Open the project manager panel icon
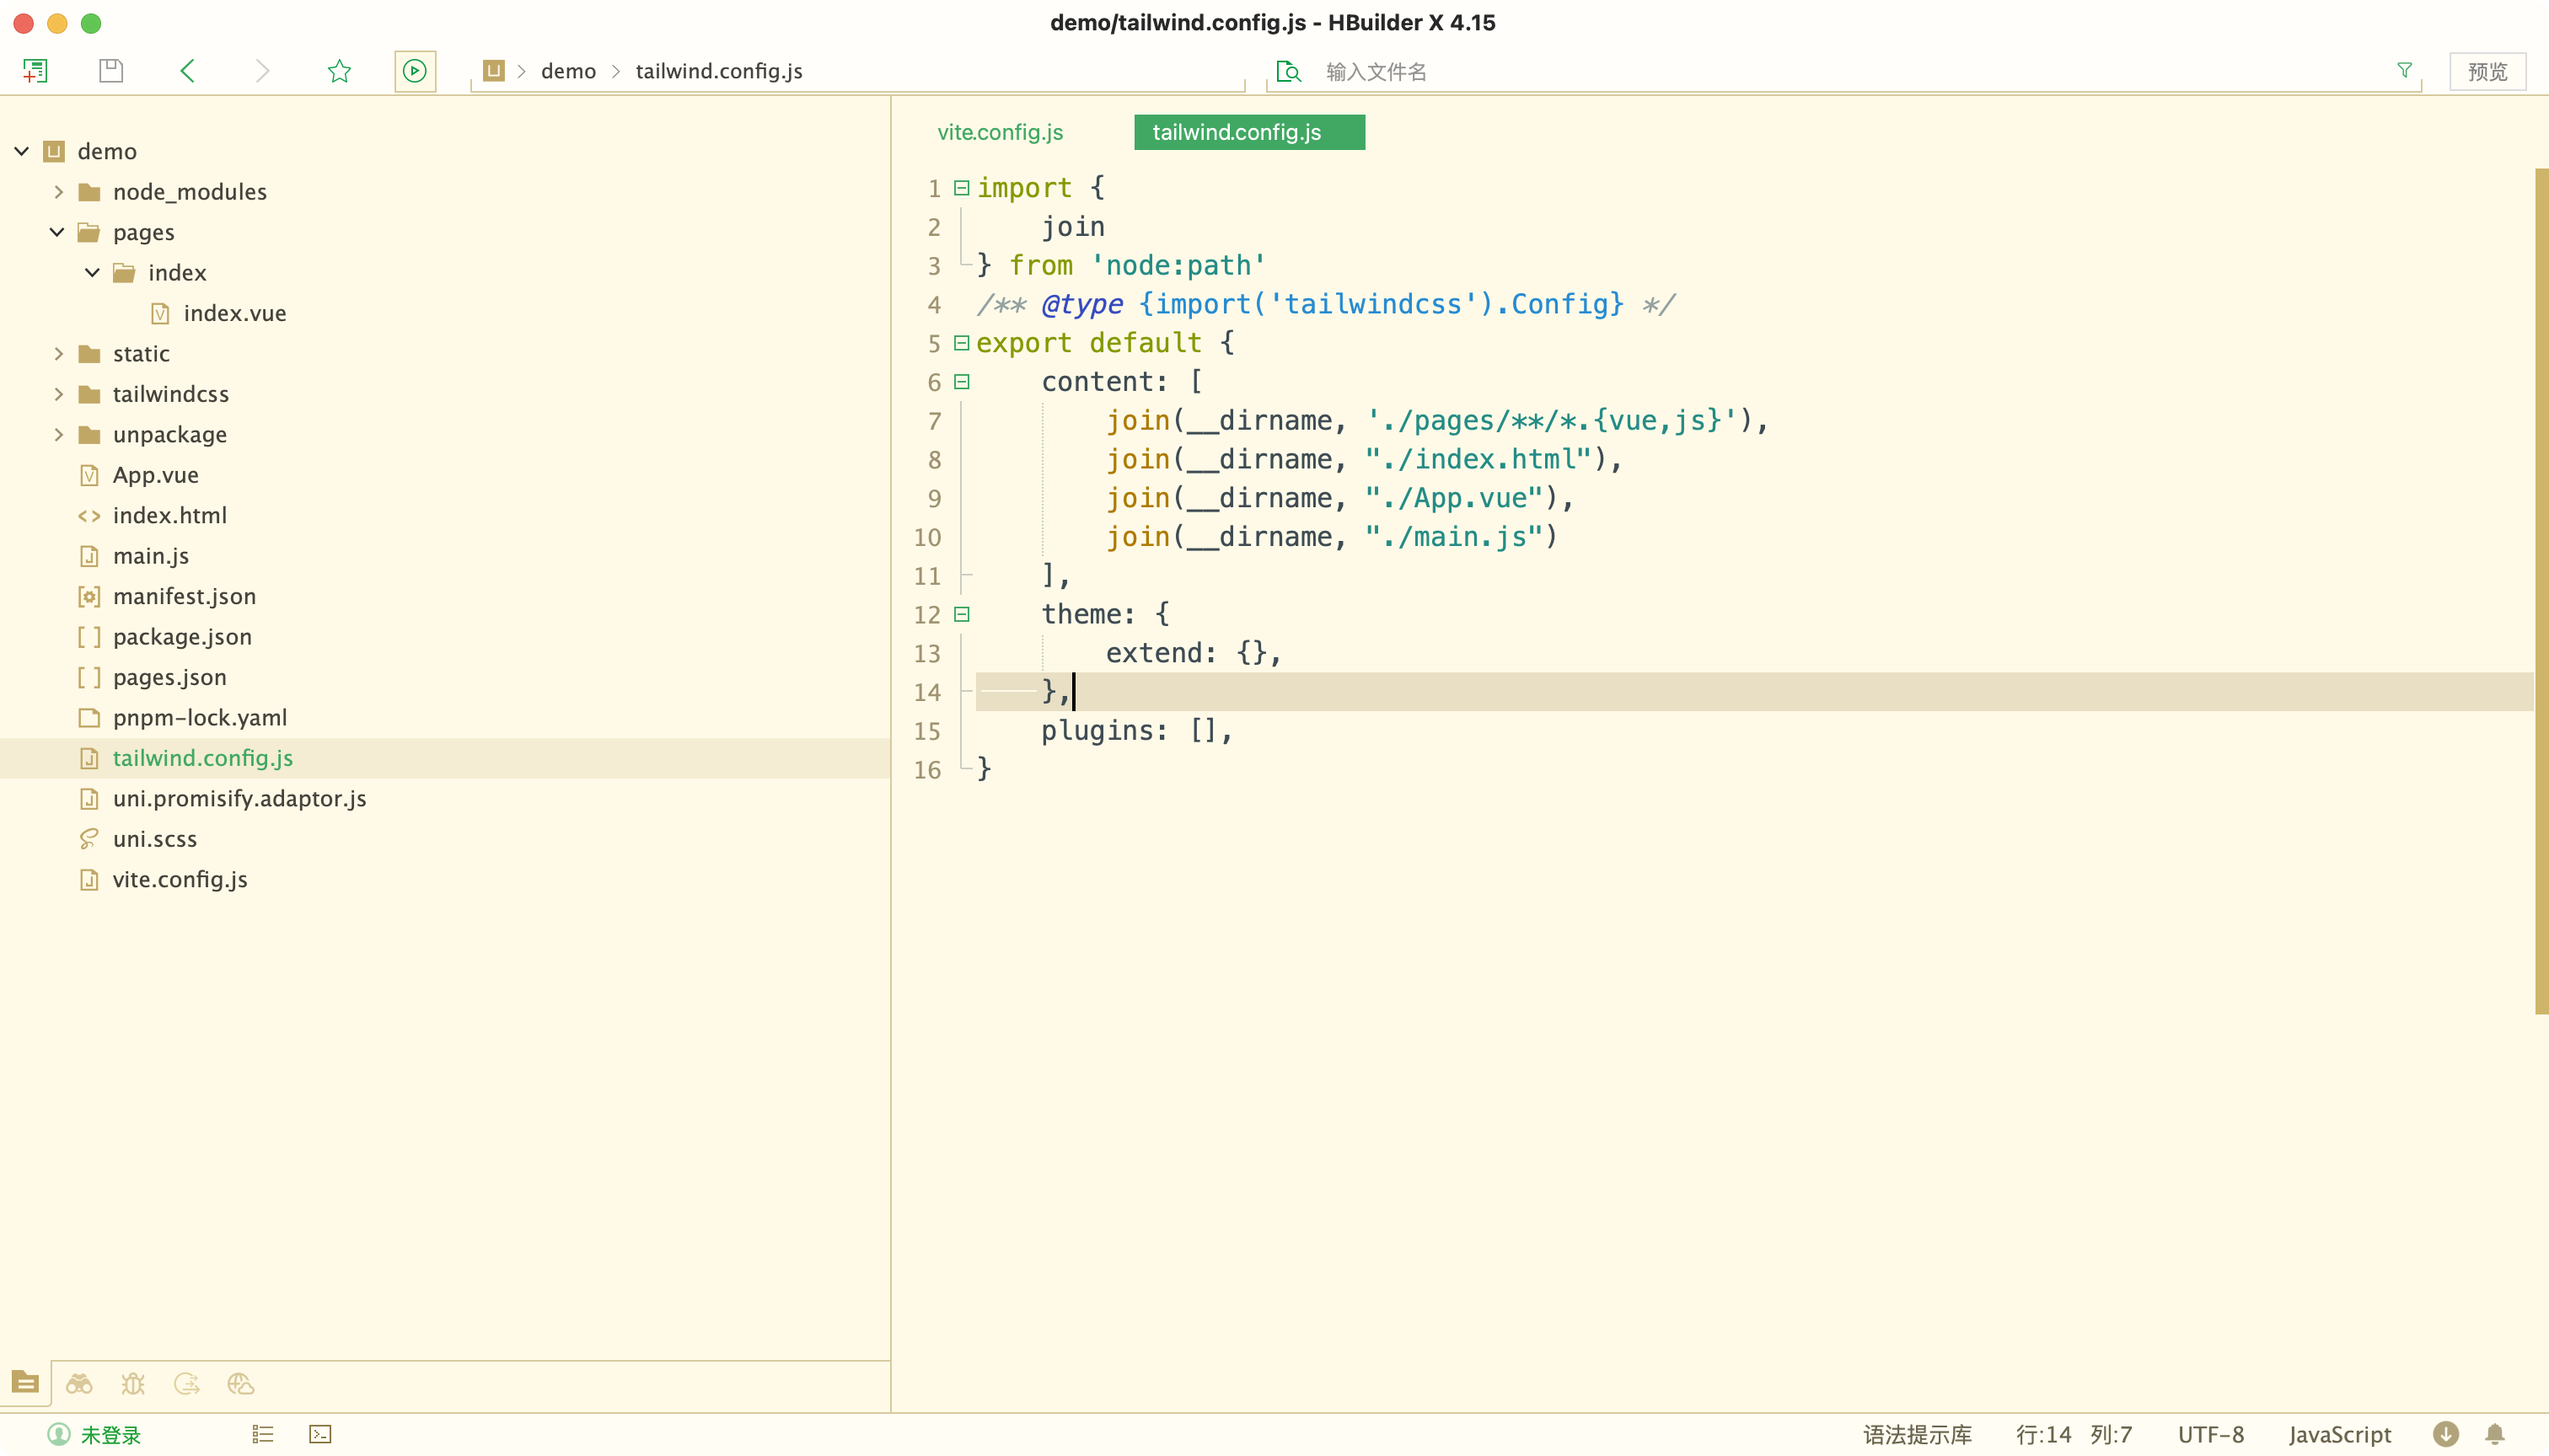2549x1456 pixels. pos(26,1383)
